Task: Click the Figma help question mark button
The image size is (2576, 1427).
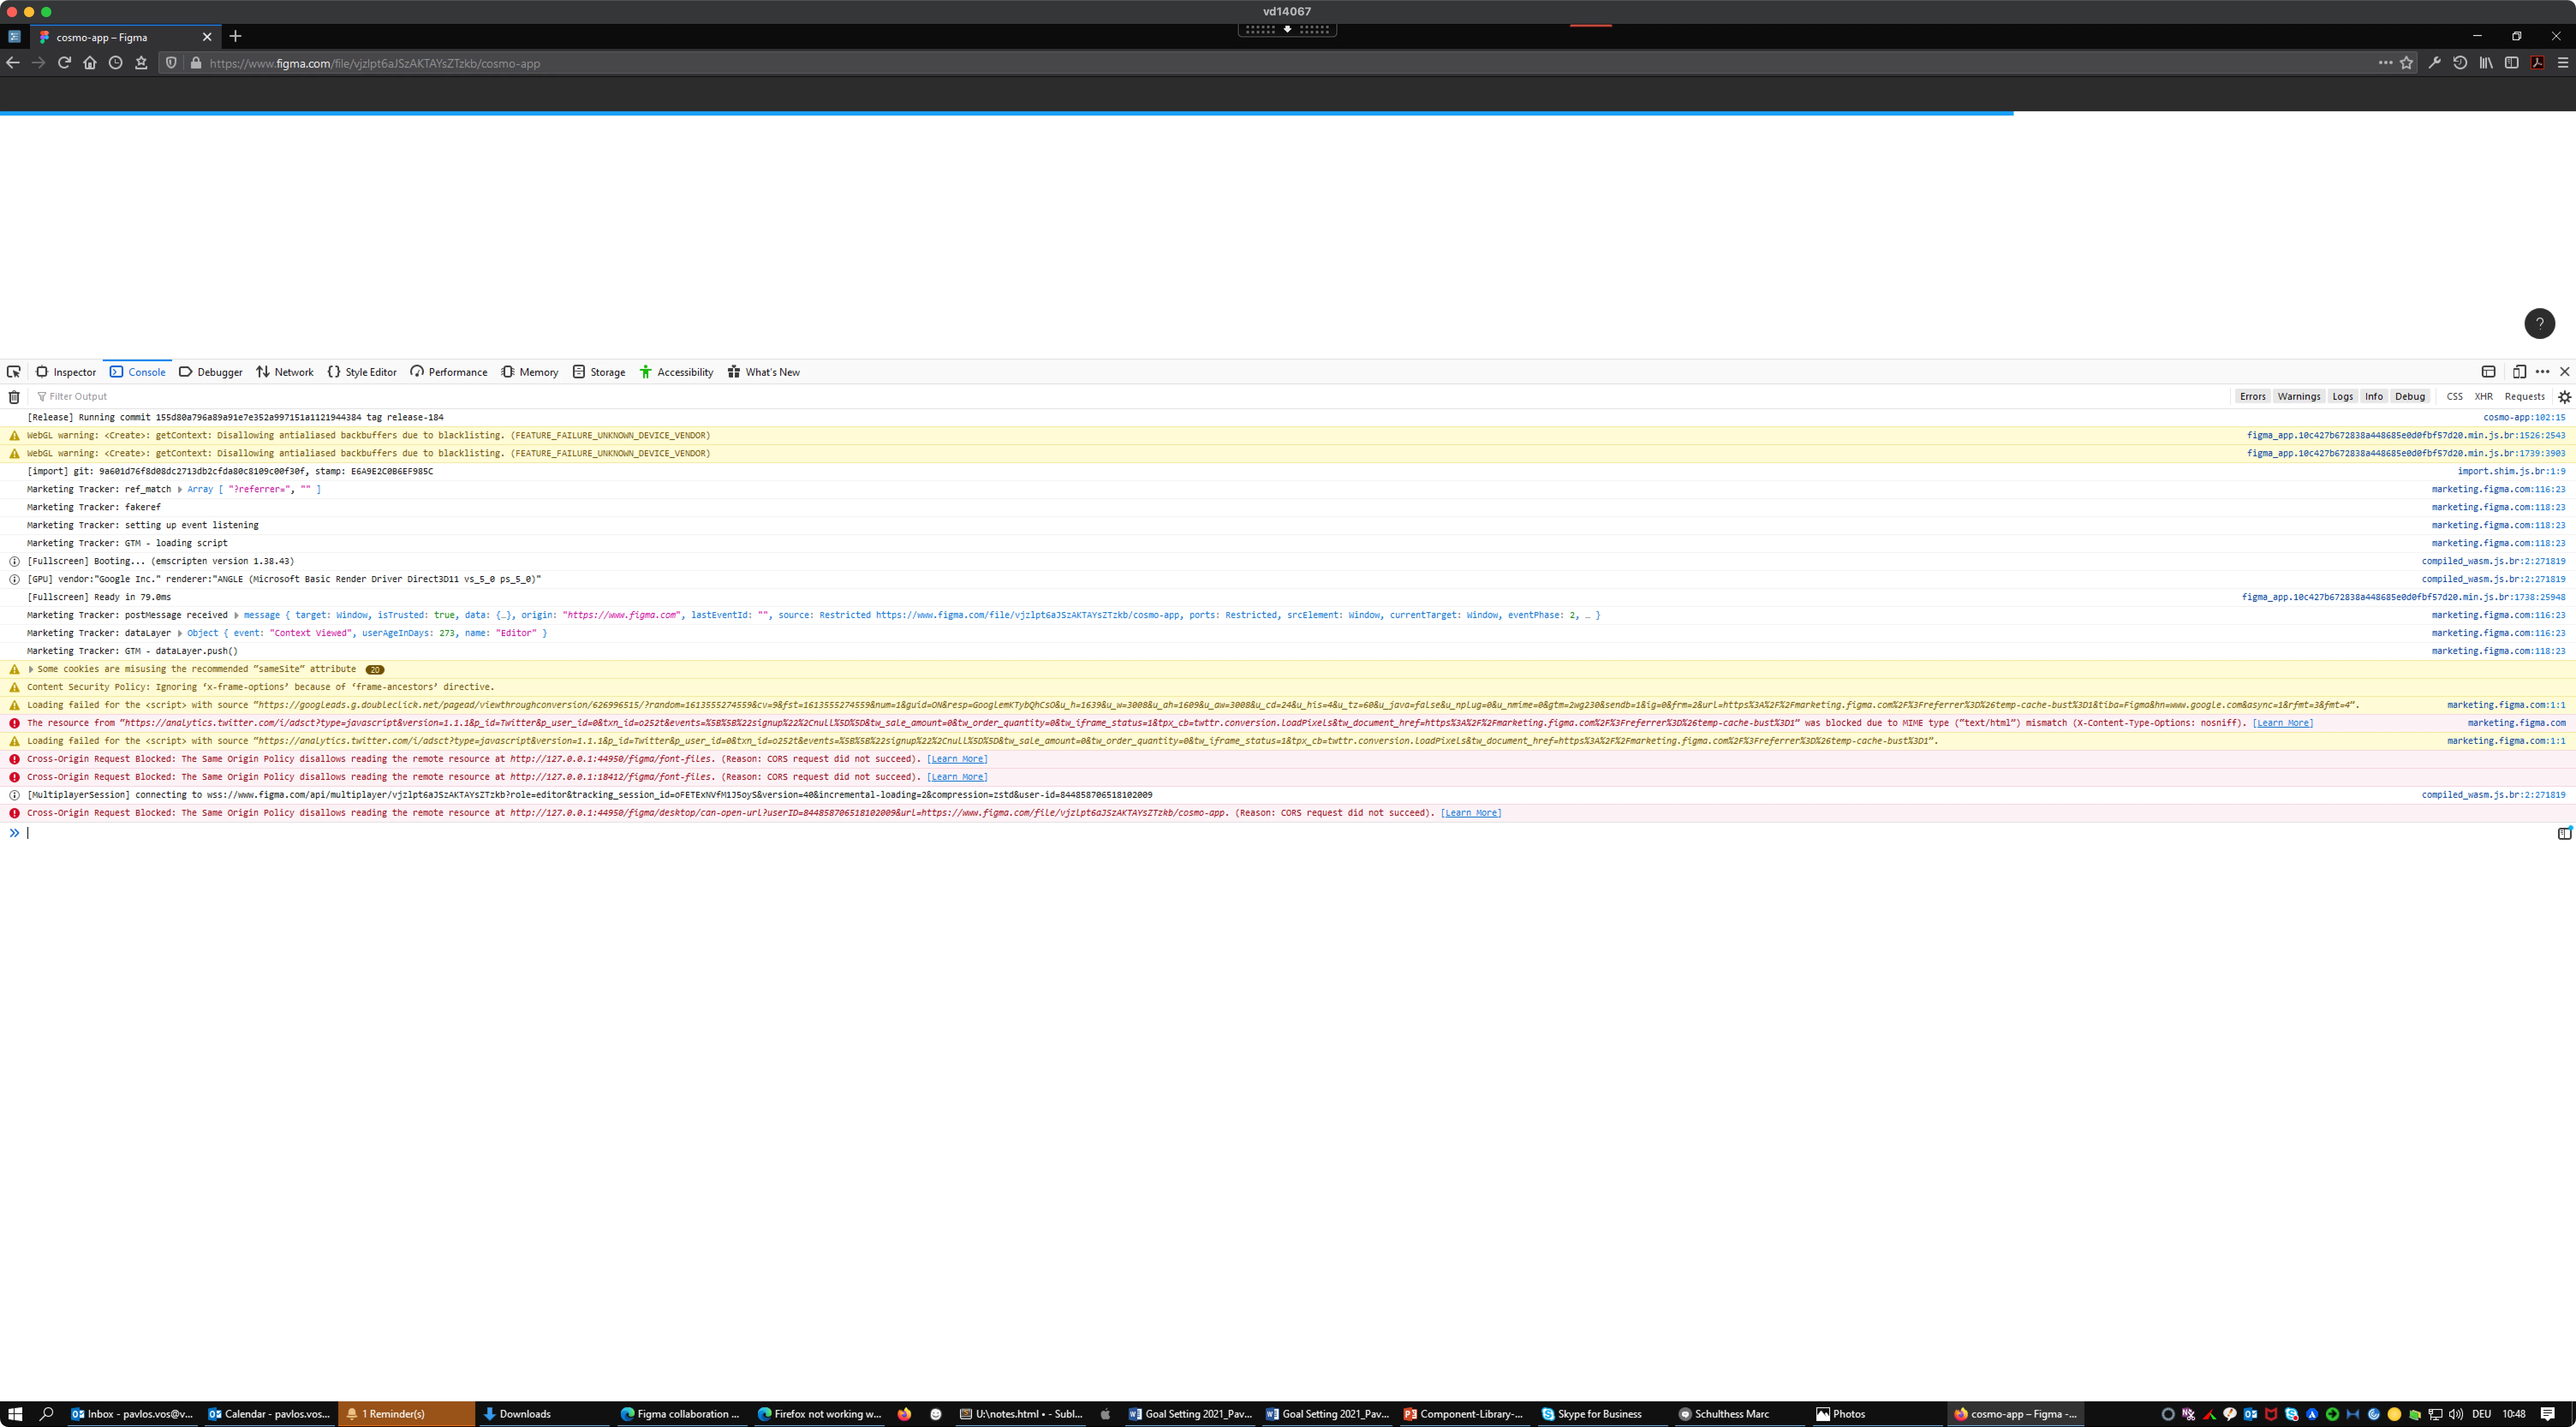Action: point(2540,323)
